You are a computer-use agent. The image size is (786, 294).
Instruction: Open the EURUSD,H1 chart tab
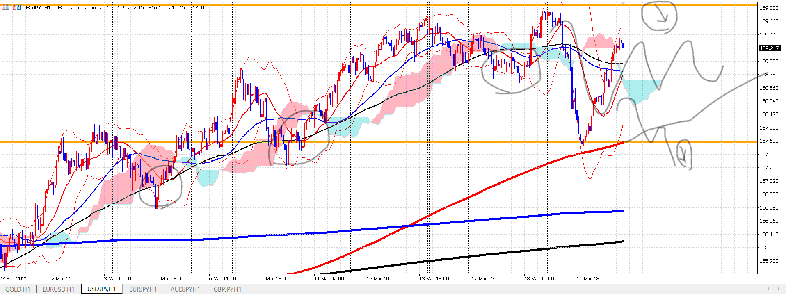click(59, 289)
